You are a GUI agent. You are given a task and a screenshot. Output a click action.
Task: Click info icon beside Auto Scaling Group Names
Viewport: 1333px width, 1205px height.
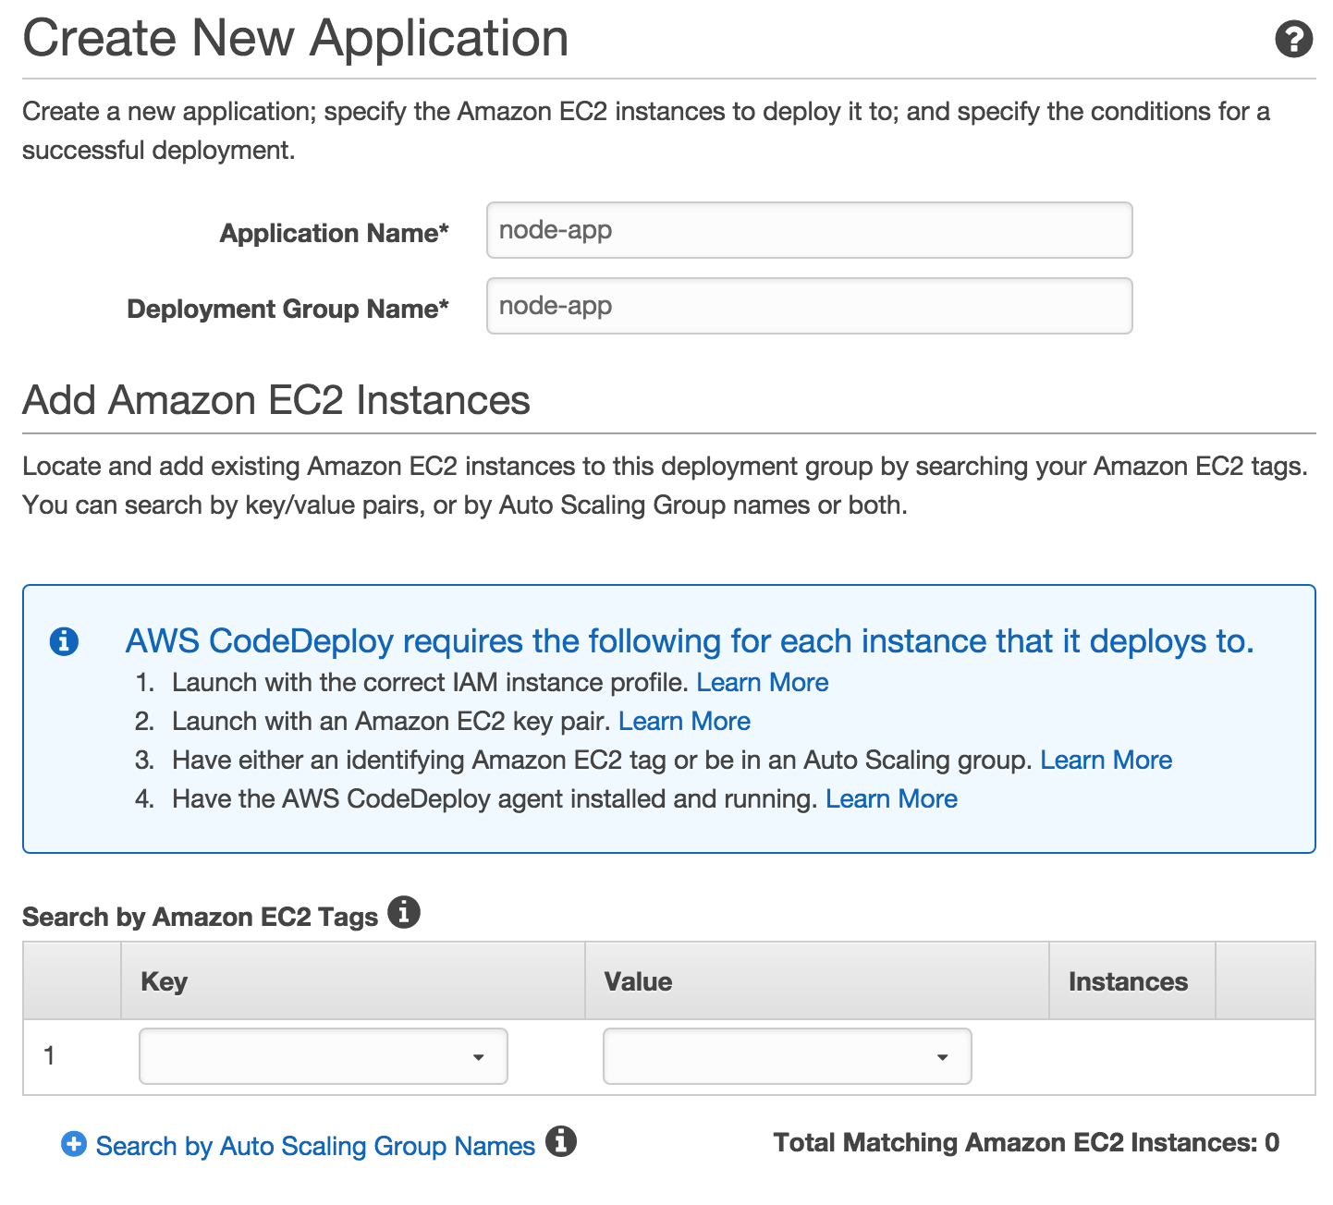561,1141
